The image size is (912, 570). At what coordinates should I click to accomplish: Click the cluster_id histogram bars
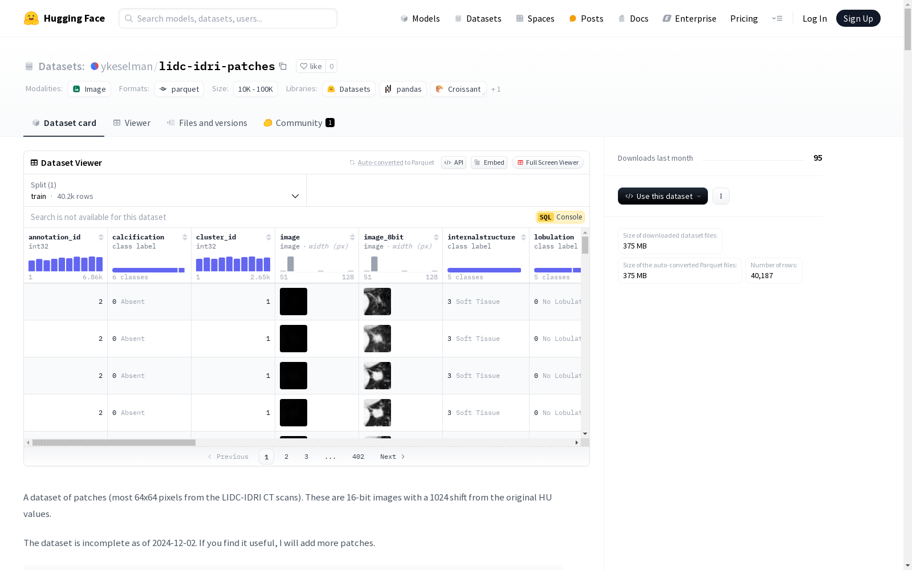pyautogui.click(x=233, y=264)
